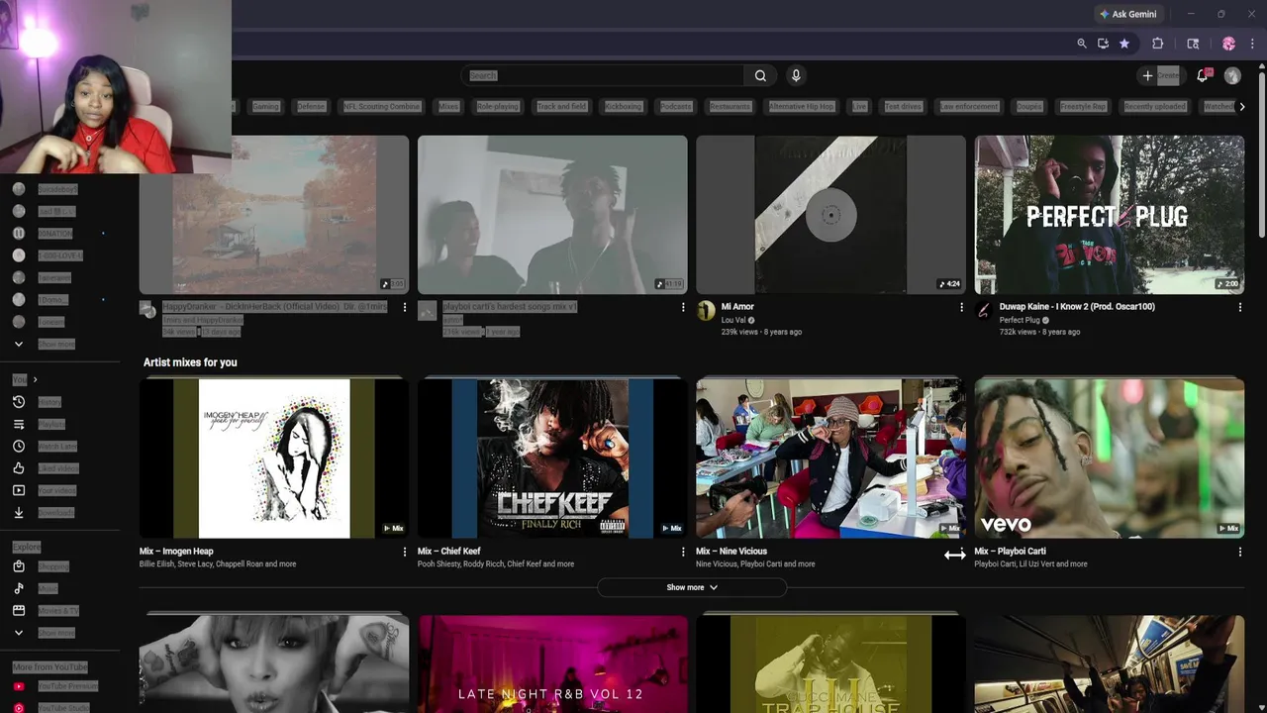Select the Kickboxing chip

point(624,106)
